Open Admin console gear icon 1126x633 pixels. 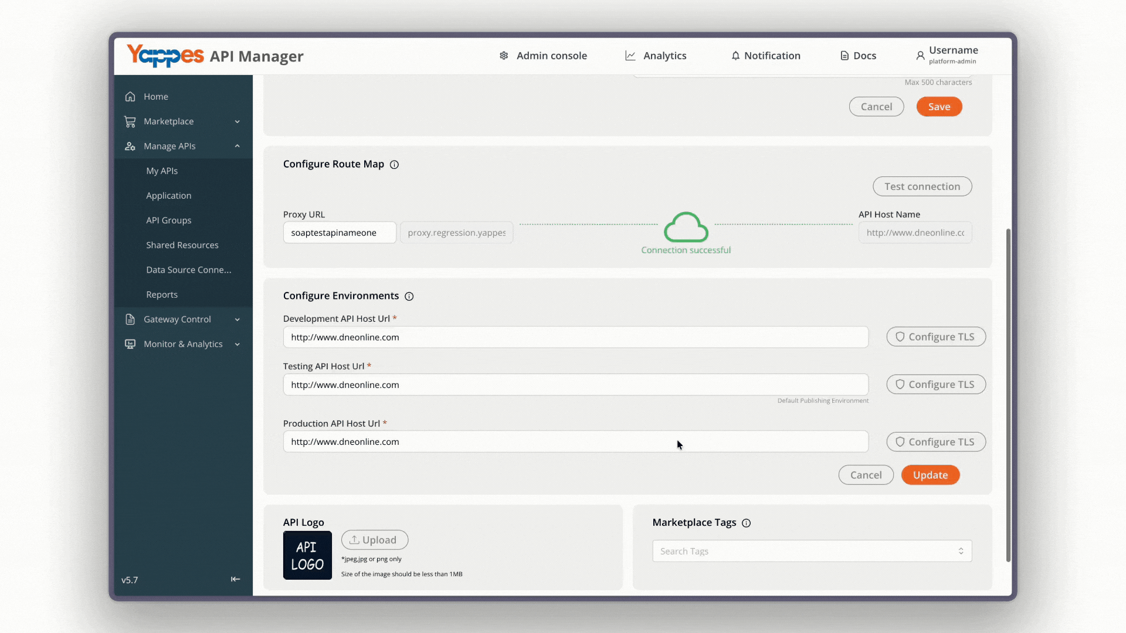click(x=504, y=56)
